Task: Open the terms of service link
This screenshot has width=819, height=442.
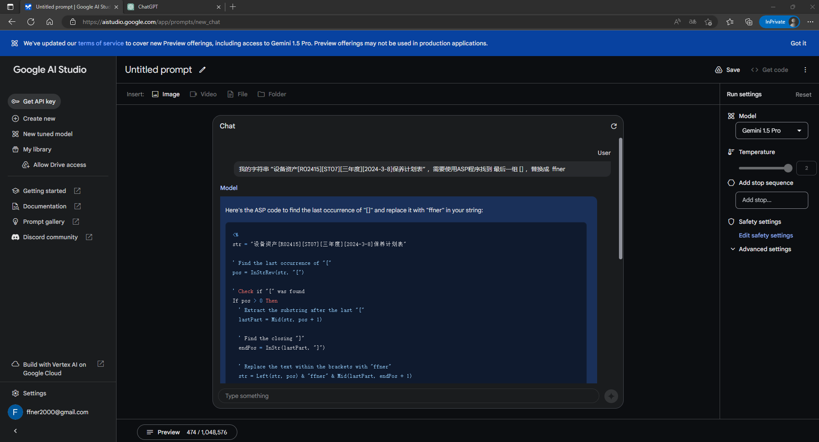Action: pos(101,43)
